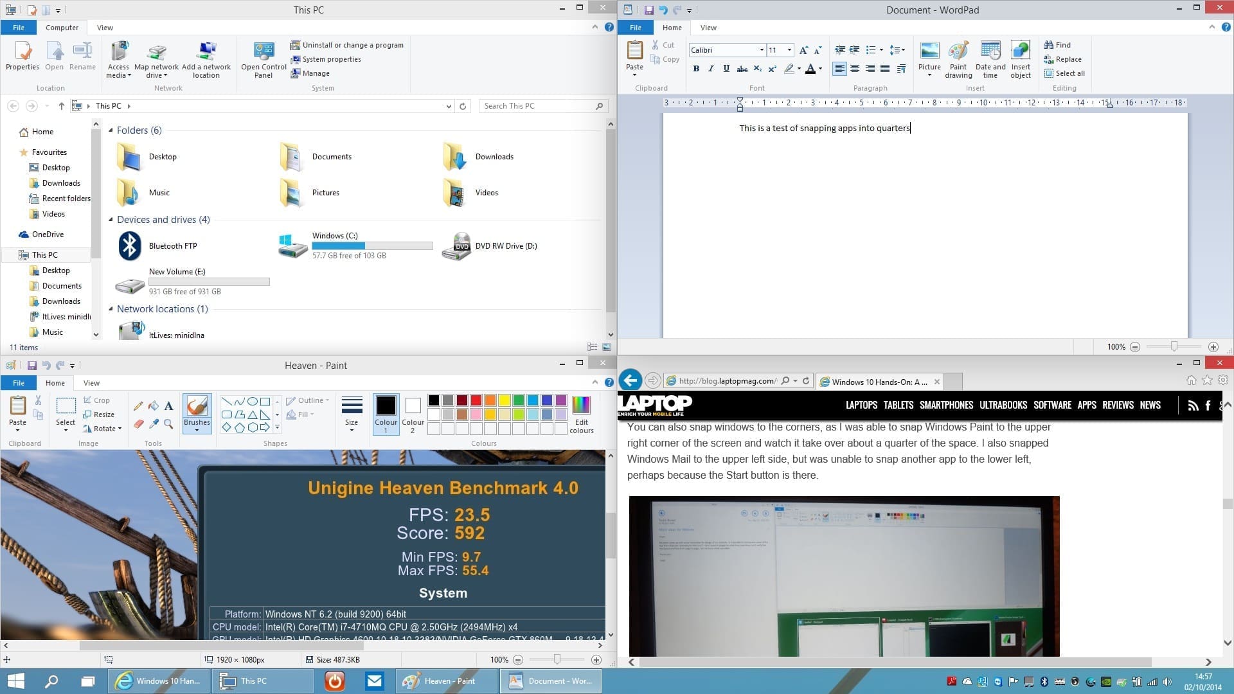Choose the Eraser tool in Paint
The image size is (1234, 694).
[x=138, y=423]
